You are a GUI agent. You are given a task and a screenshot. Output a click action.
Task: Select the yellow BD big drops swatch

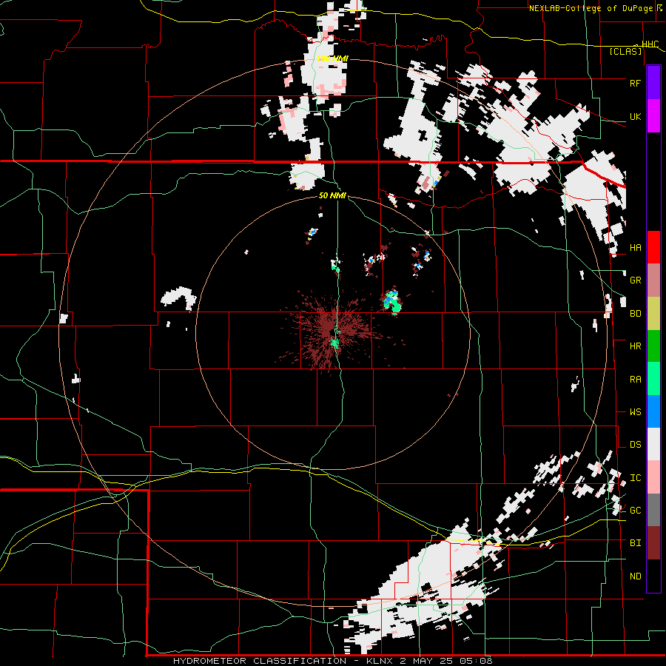pyautogui.click(x=653, y=313)
